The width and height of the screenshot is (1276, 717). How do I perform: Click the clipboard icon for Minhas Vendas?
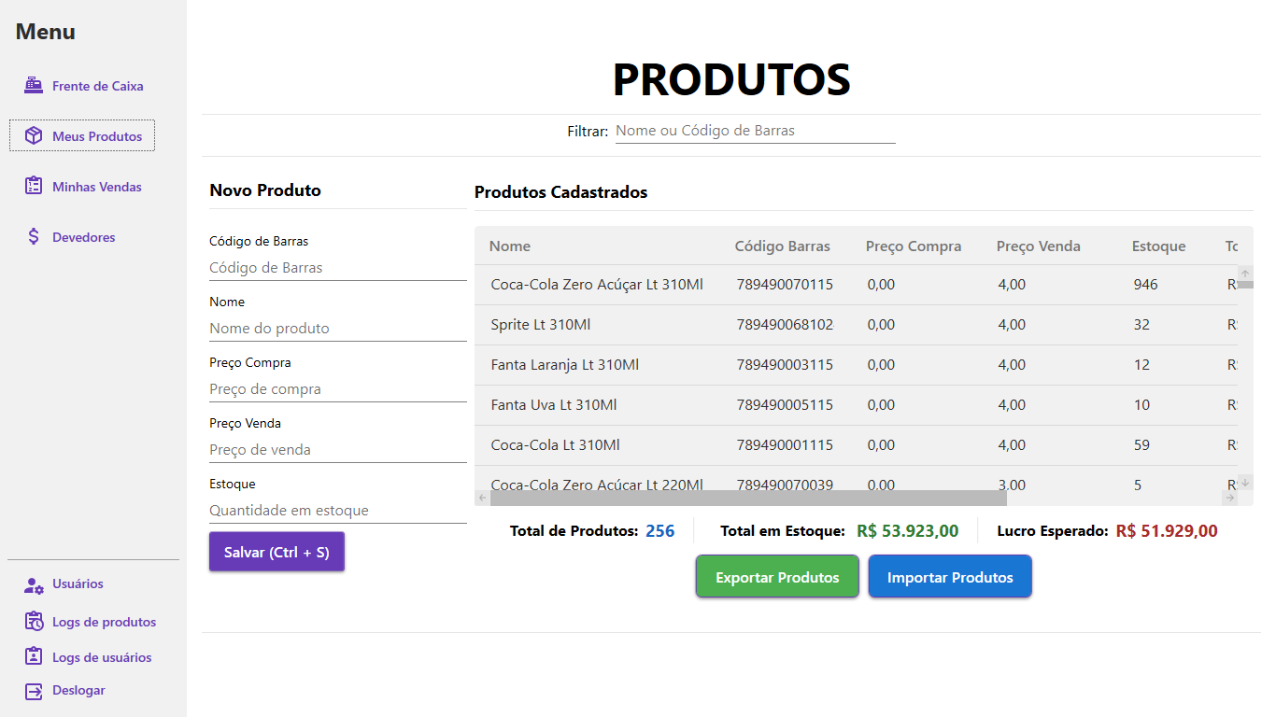(x=34, y=187)
